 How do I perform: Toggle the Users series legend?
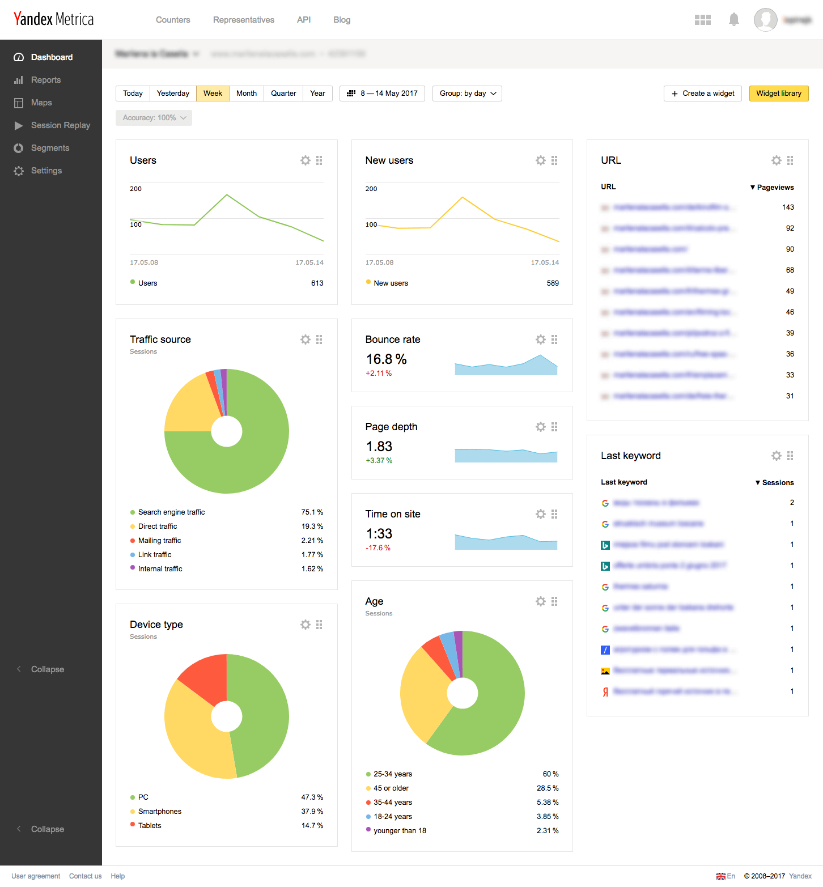(144, 283)
